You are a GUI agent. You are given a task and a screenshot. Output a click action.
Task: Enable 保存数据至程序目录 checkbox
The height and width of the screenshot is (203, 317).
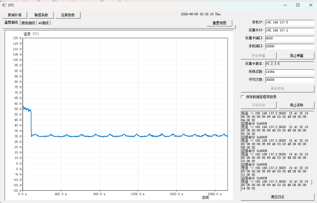tap(242, 97)
